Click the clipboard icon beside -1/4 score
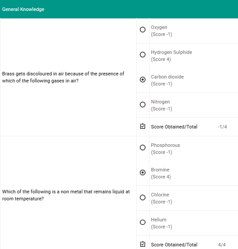 coord(142,126)
